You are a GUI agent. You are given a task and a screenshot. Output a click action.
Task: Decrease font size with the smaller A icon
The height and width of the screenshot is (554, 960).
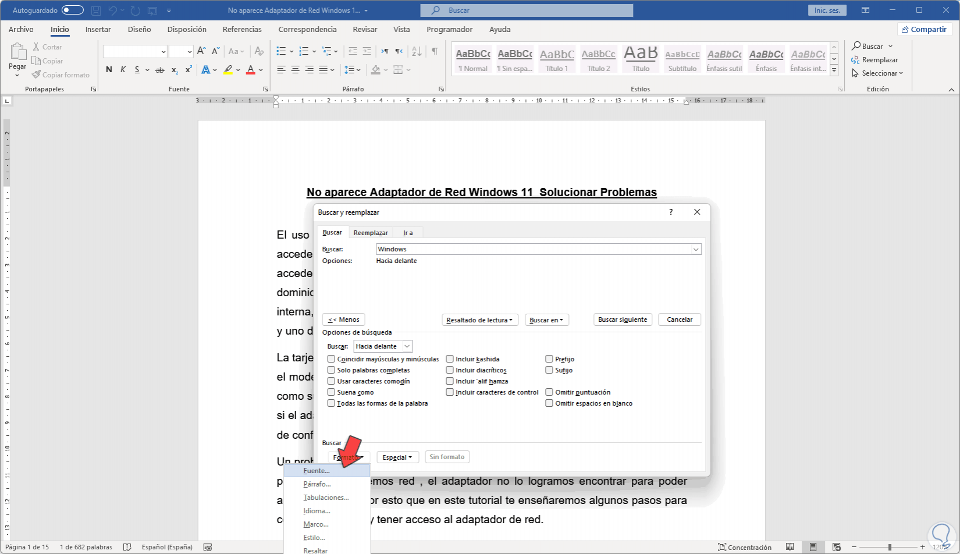[x=215, y=51]
